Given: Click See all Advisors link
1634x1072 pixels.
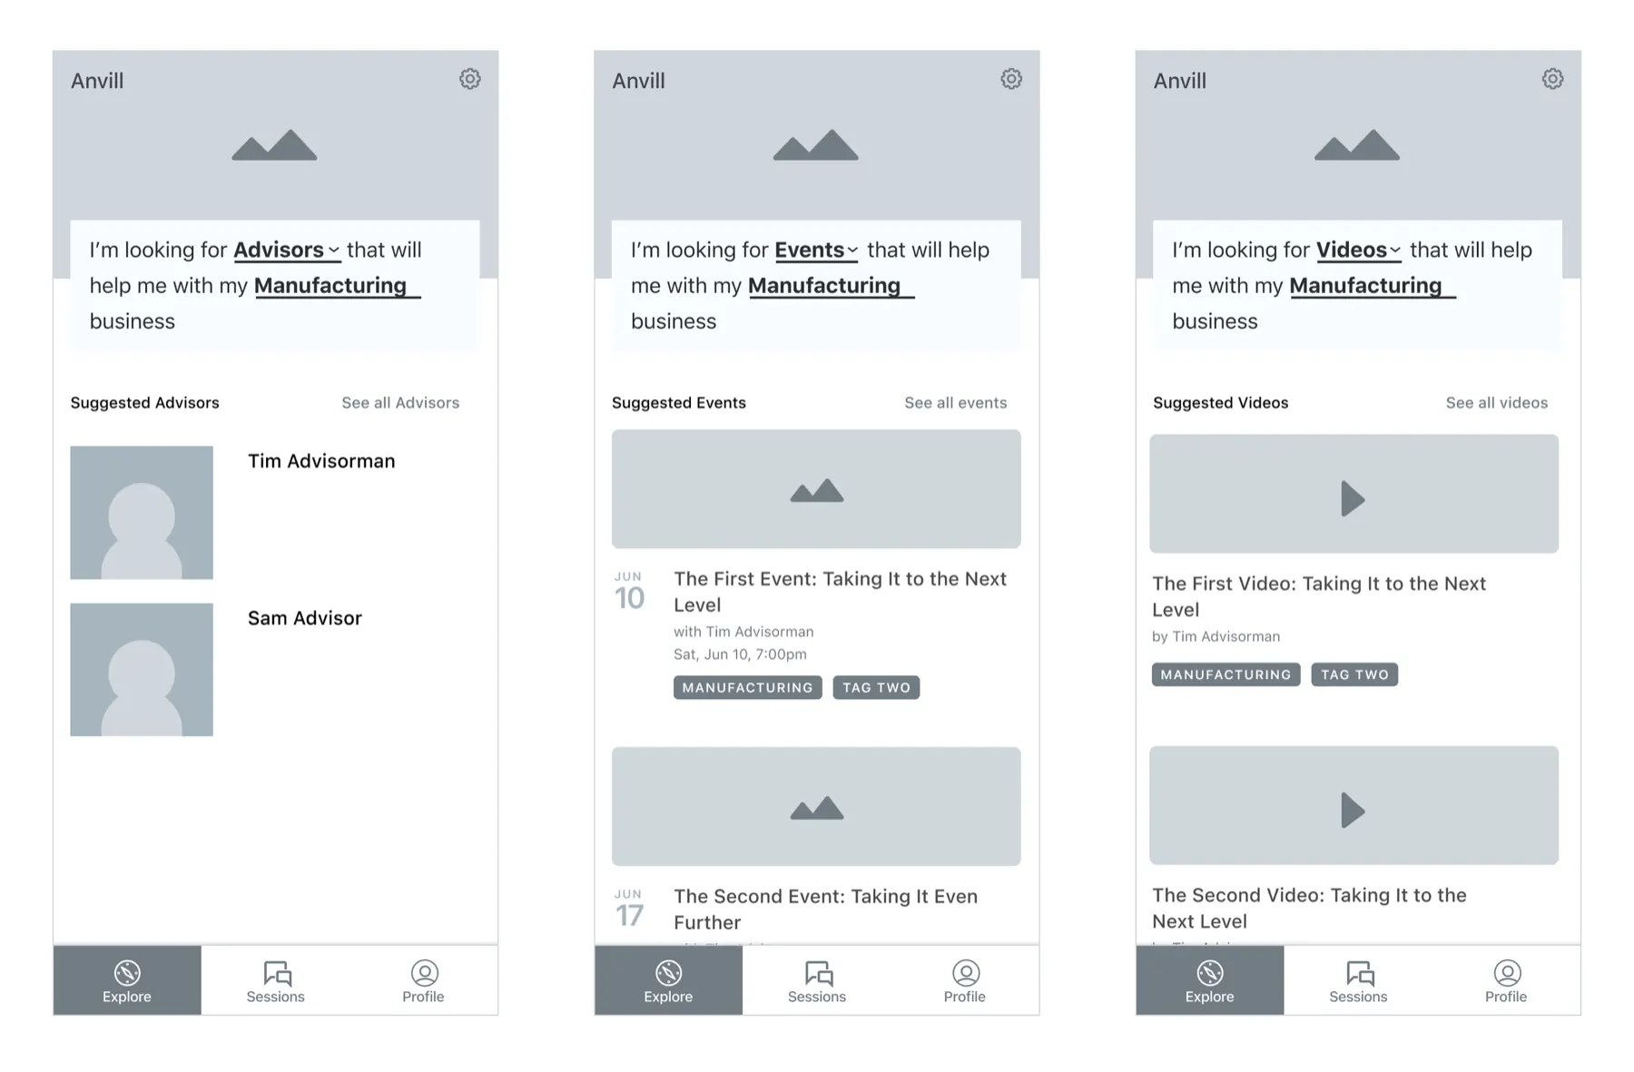Looking at the screenshot, I should pos(400,403).
